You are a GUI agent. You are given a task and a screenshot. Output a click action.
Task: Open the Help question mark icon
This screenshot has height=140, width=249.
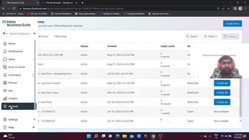pyautogui.click(x=5, y=127)
